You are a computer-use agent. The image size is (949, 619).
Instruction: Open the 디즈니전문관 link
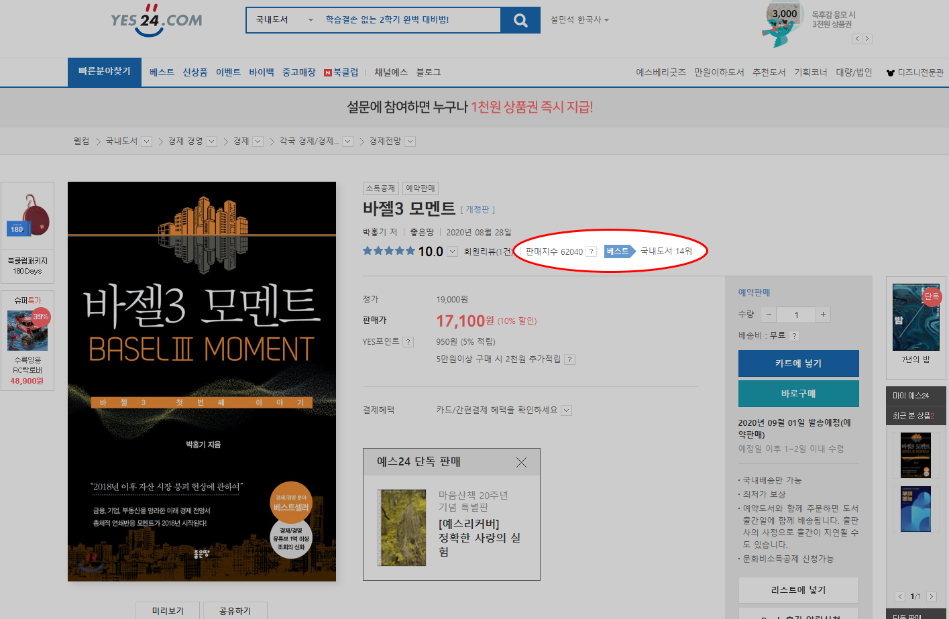pyautogui.click(x=915, y=72)
